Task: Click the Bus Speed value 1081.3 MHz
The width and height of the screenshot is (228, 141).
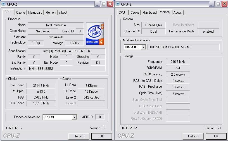Action: (41, 103)
